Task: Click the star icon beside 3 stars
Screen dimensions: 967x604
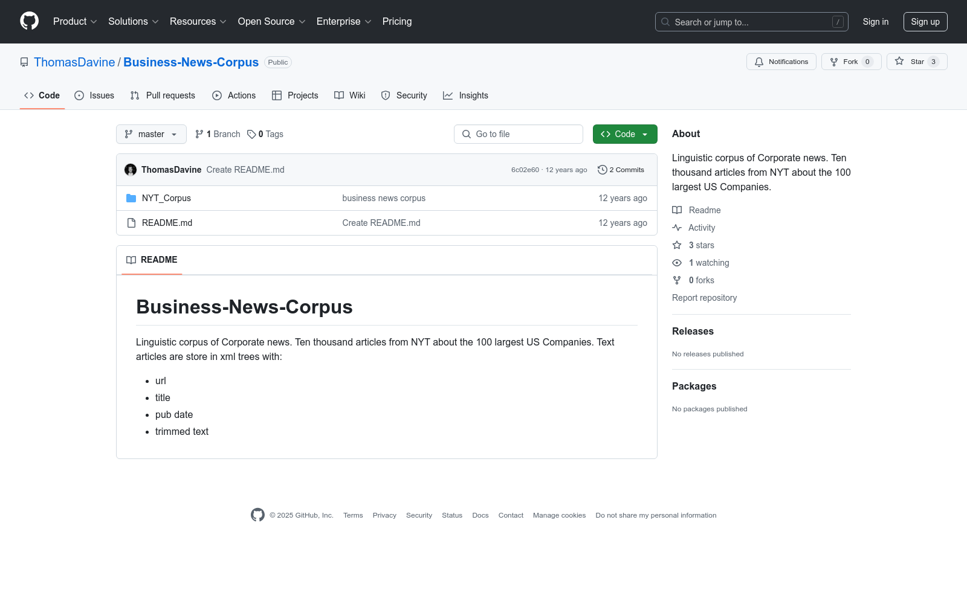Action: (x=677, y=245)
